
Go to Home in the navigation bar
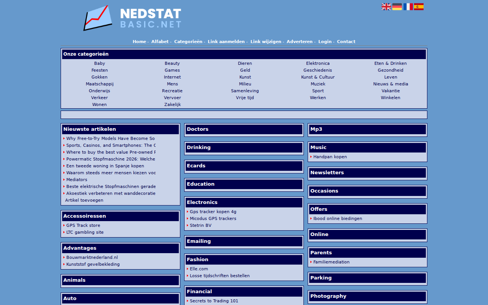[x=139, y=42]
